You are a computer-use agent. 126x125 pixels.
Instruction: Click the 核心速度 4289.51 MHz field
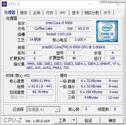[x=40, y=81]
